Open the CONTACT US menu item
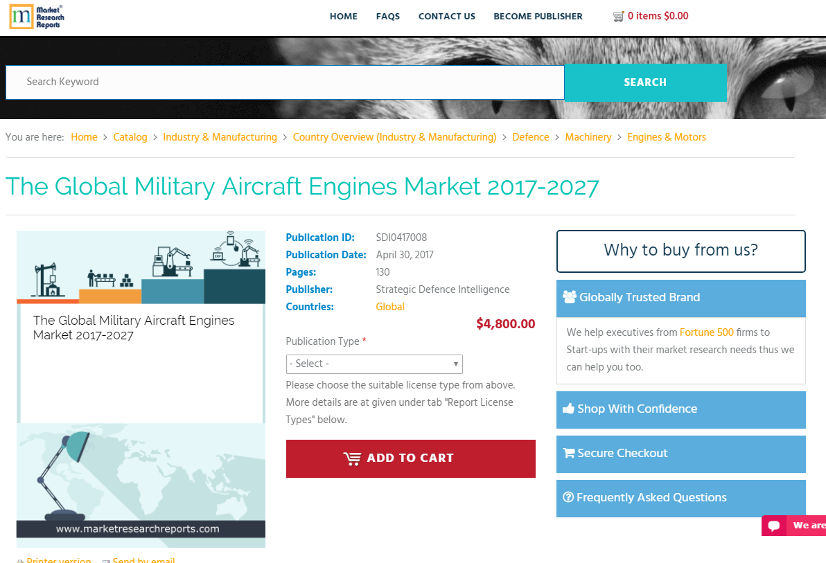This screenshot has width=826, height=563. [447, 17]
